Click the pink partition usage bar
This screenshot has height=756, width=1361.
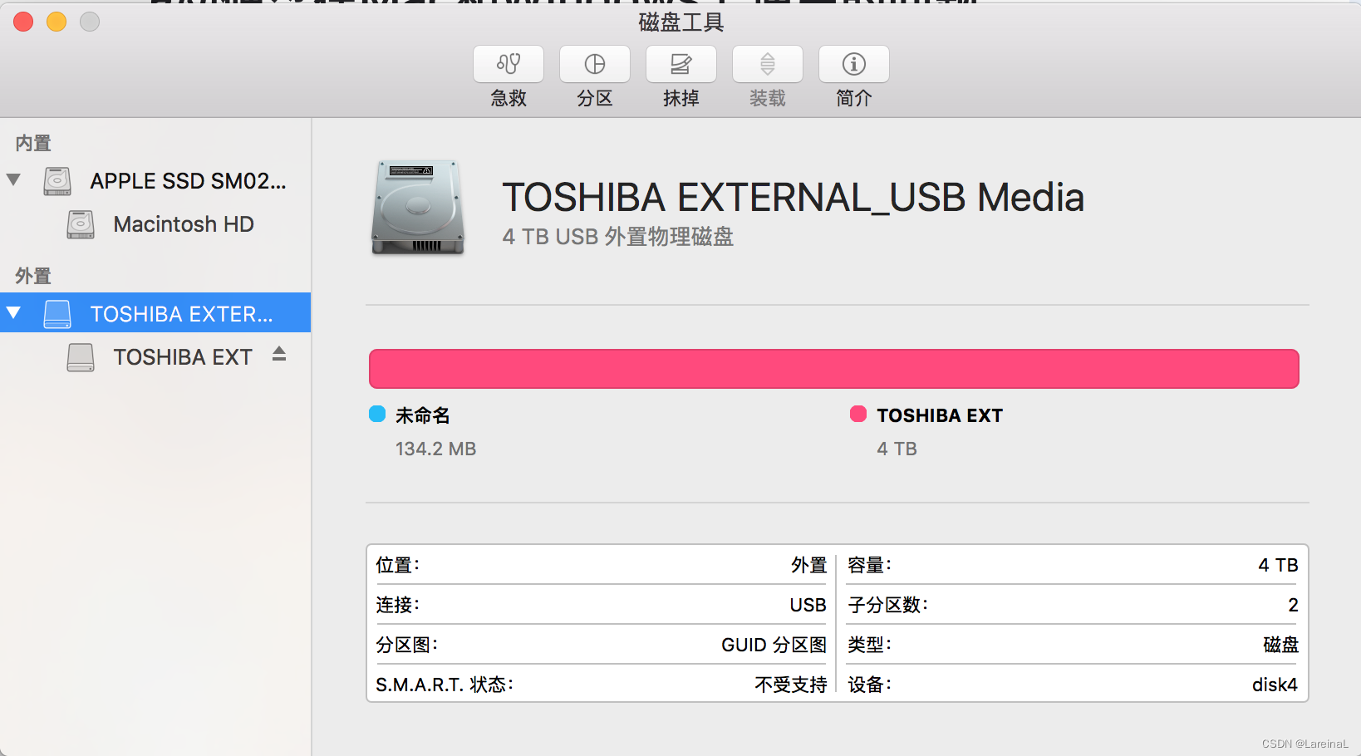pyautogui.click(x=834, y=369)
